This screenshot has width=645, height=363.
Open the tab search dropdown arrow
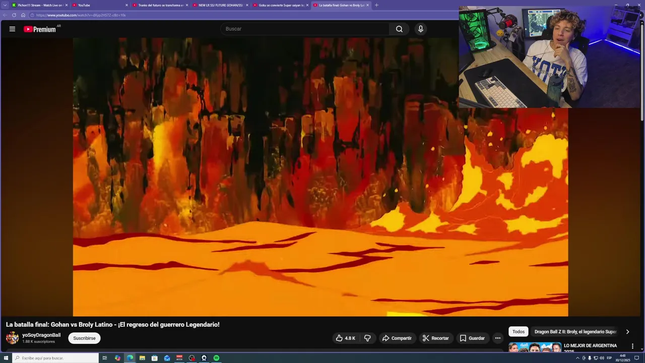(5, 5)
